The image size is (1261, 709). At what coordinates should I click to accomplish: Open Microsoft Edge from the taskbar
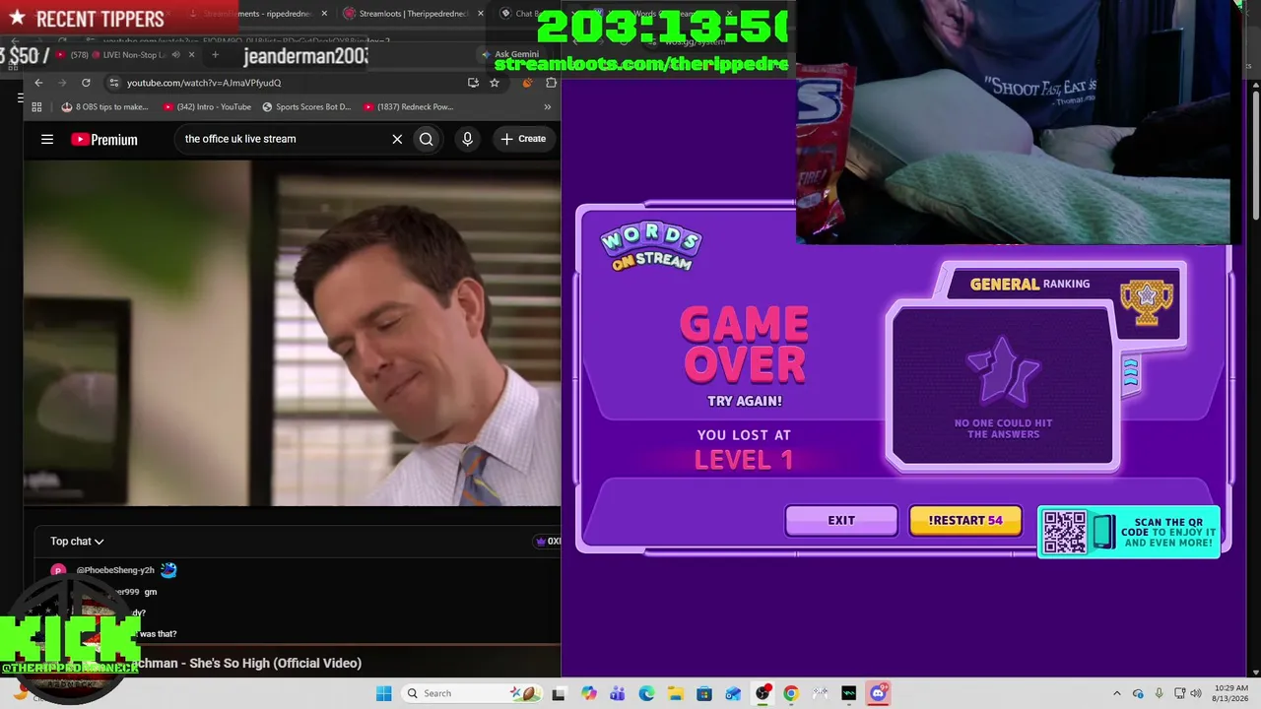click(646, 693)
